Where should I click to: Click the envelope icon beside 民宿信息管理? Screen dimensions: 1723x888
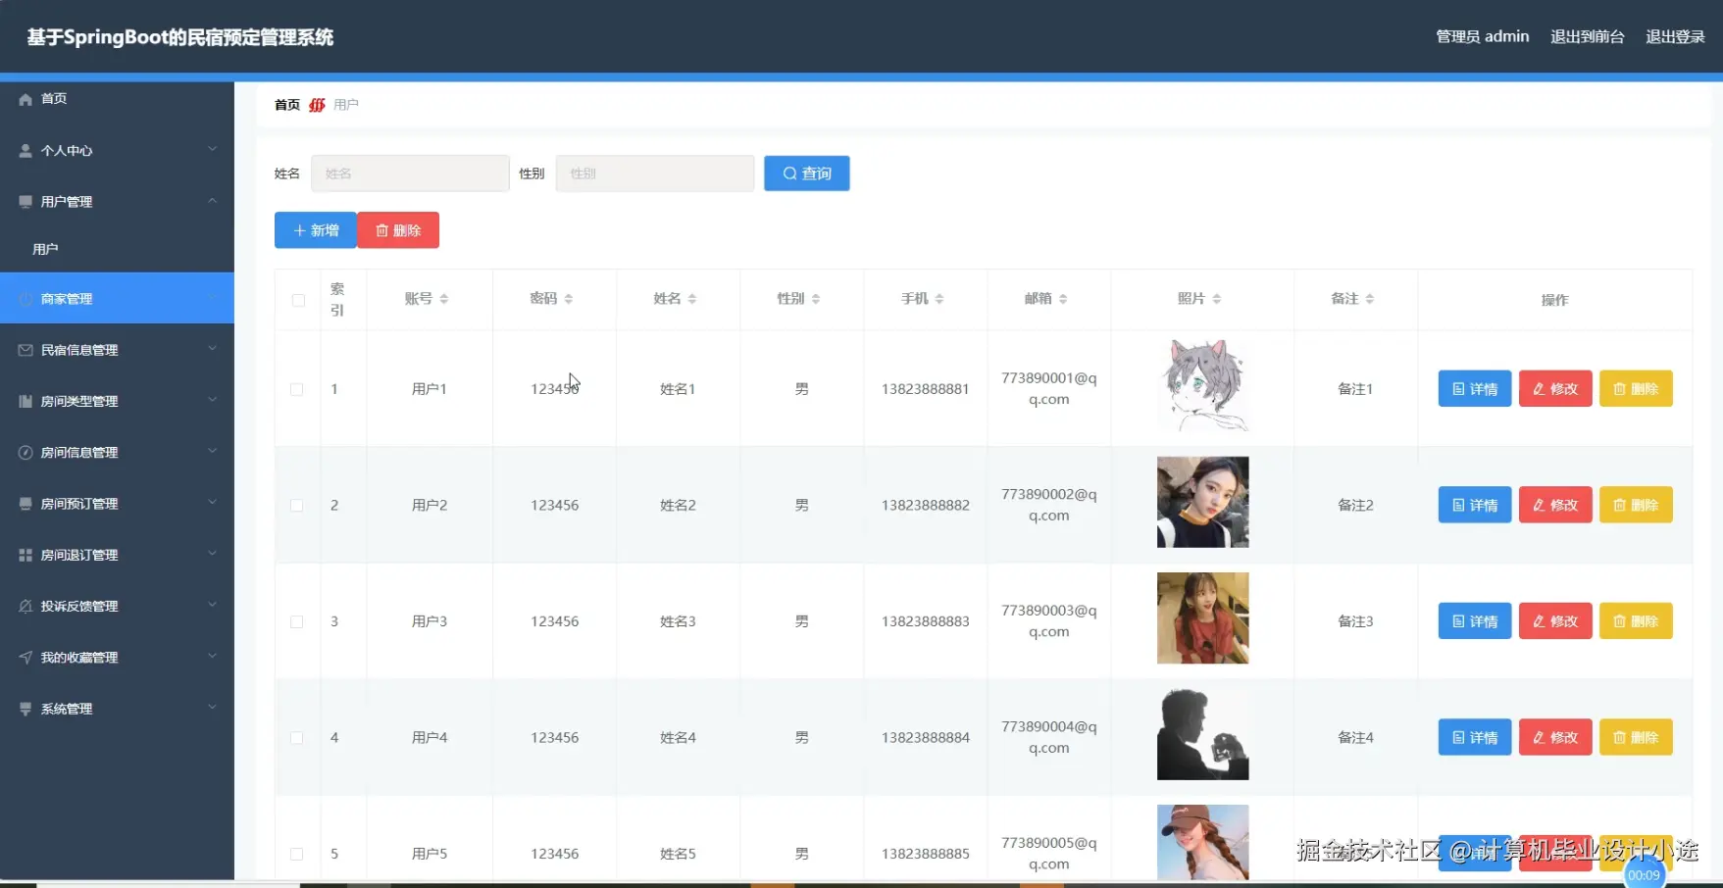pos(25,350)
